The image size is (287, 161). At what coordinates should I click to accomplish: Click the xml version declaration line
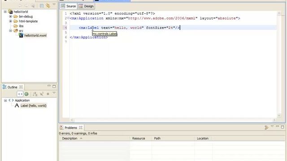point(112,13)
